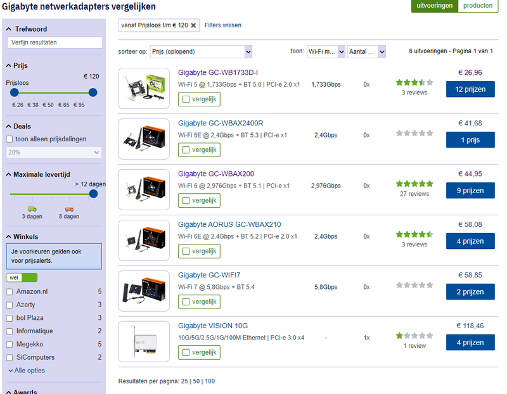Image resolution: width=507 pixels, height=394 pixels.
Task: View '4 prijzen' for VISION 10G
Action: (470, 342)
